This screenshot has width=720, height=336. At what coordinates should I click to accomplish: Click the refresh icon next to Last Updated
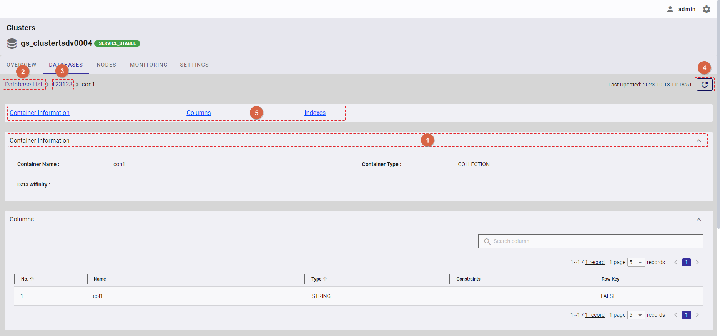coord(704,85)
